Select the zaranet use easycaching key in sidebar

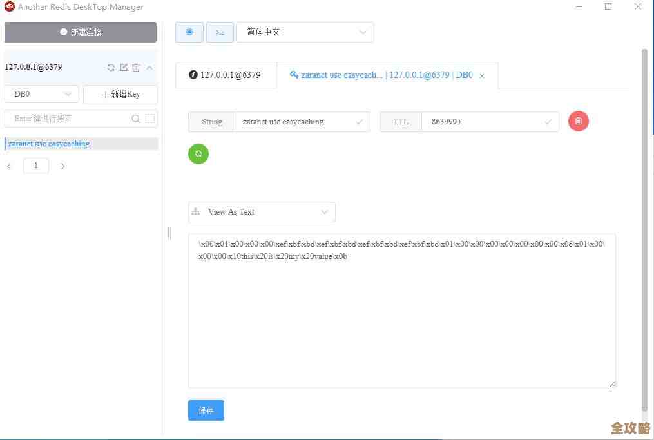49,143
